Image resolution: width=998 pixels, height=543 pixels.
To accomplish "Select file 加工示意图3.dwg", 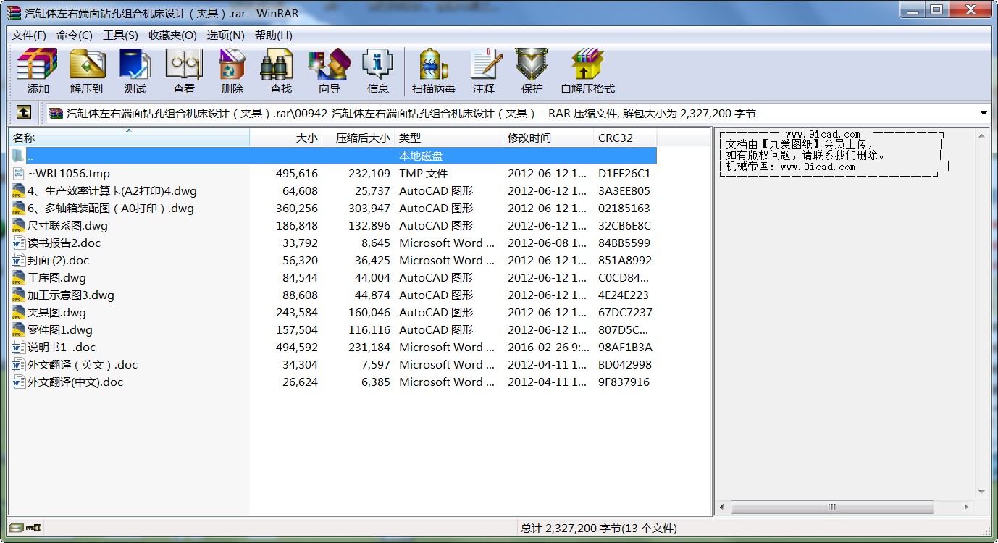I will tap(71, 295).
